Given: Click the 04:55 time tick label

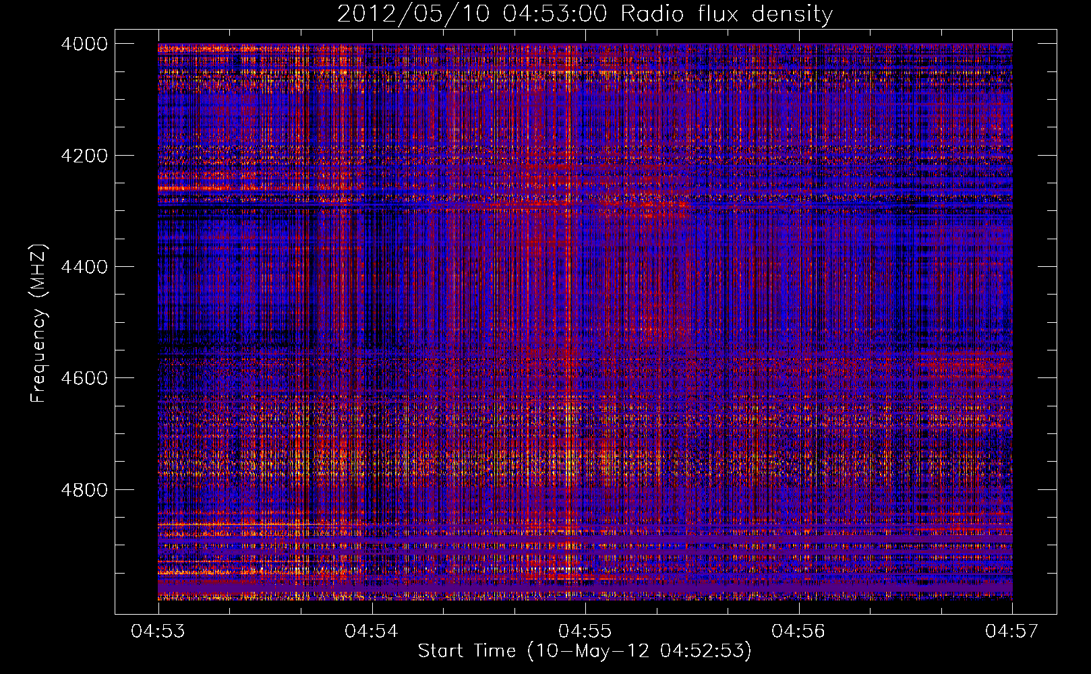Looking at the screenshot, I should 585,631.
